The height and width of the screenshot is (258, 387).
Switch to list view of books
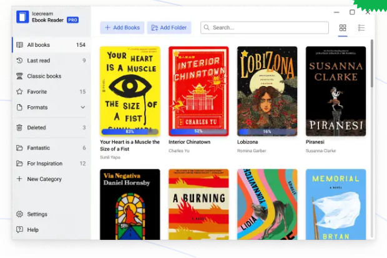point(361,27)
